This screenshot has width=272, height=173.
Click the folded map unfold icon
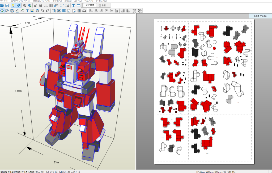coord(54,11)
